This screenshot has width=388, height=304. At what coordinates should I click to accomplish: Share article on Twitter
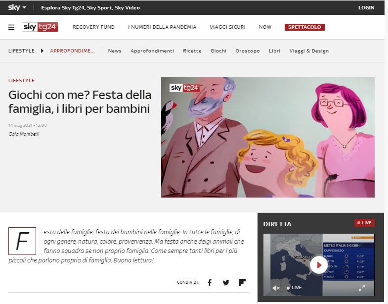[226, 282]
